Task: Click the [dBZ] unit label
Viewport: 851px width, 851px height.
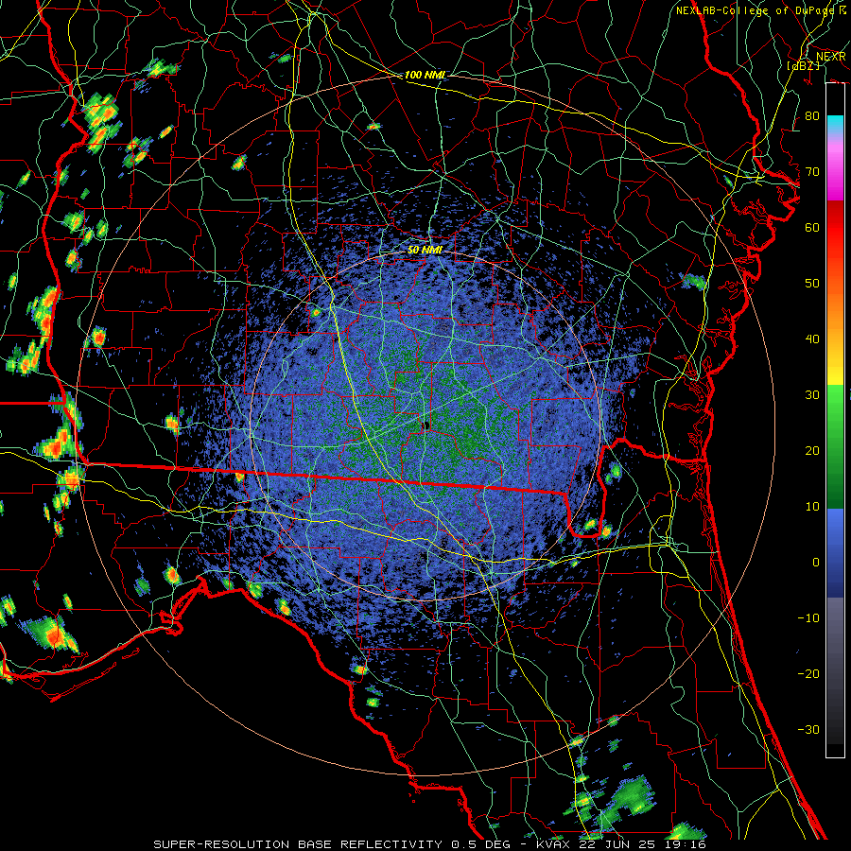Action: click(x=804, y=65)
